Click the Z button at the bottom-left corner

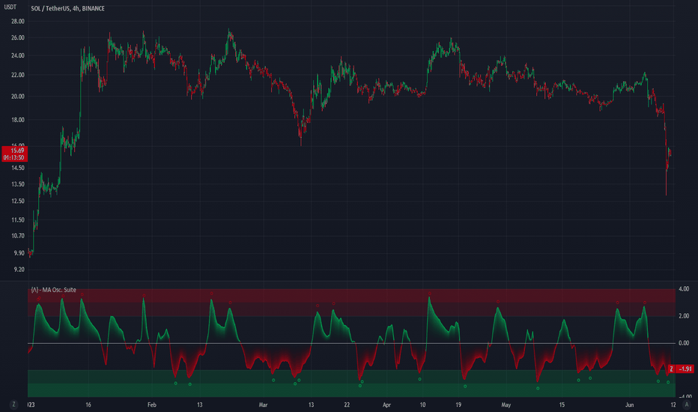[x=13, y=405]
